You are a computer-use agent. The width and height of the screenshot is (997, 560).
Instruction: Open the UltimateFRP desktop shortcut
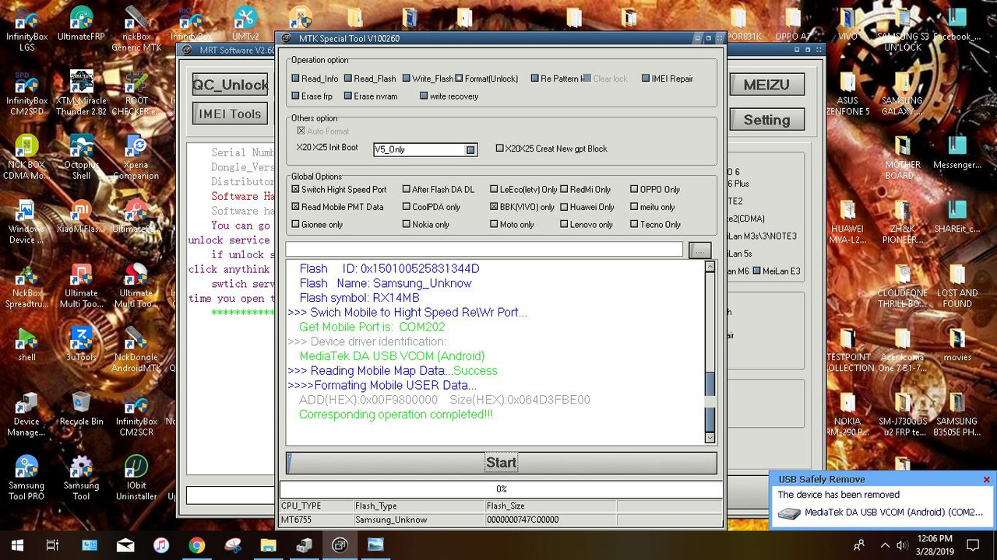coord(81,23)
